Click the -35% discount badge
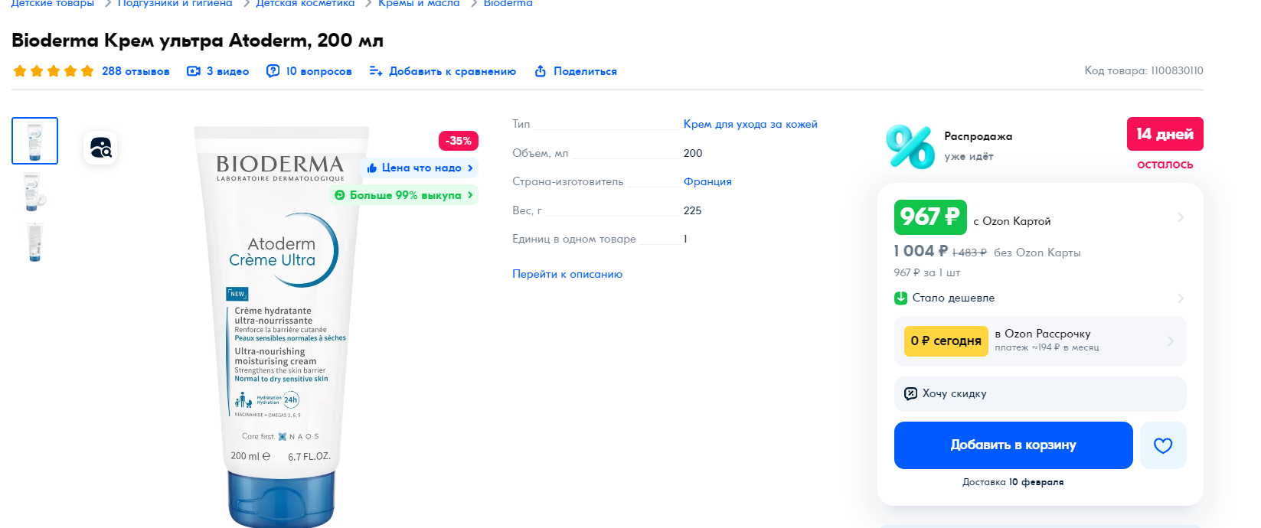 (459, 141)
